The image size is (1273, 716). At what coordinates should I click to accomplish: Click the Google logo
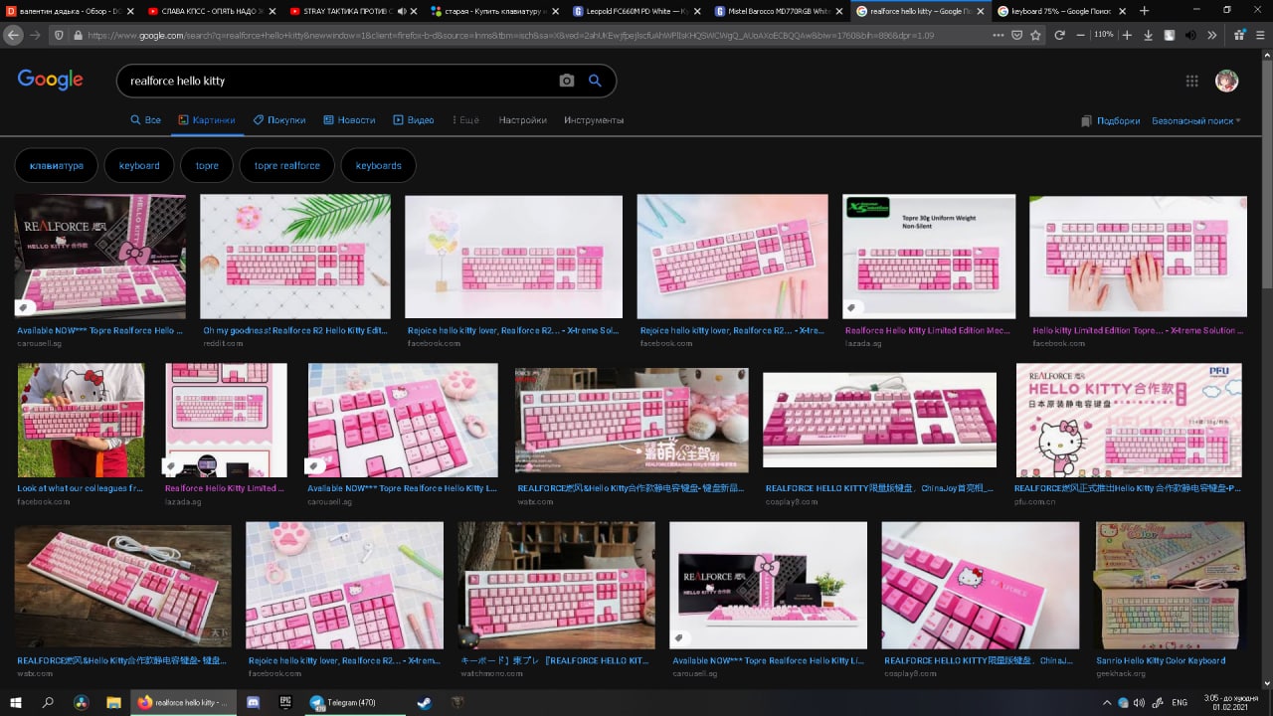(x=50, y=81)
